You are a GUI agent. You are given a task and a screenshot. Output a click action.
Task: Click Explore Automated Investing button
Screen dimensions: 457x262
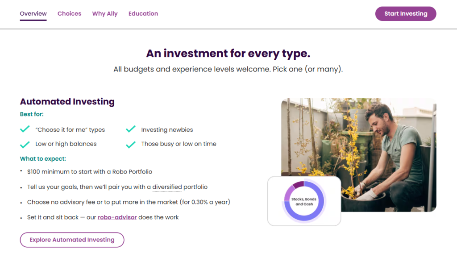click(x=72, y=240)
